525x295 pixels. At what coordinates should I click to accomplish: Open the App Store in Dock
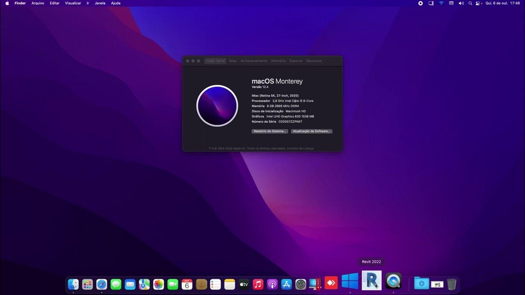(287, 284)
